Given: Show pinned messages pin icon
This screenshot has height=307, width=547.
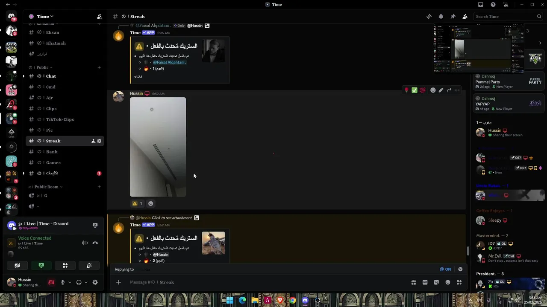Looking at the screenshot, I should [x=453, y=17].
